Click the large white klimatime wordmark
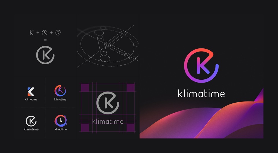The width and height of the screenshot is (278, 153). 201,94
